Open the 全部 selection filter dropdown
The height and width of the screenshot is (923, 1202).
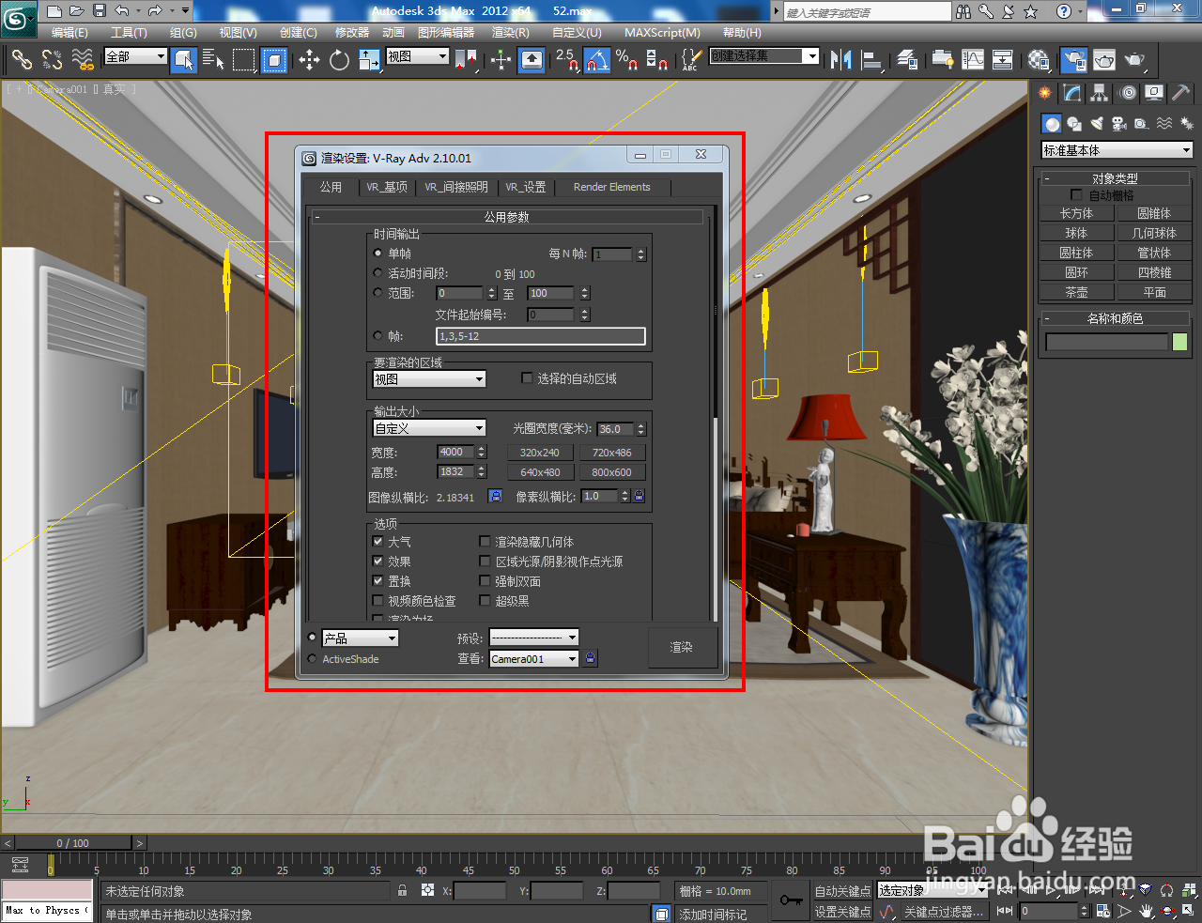[135, 57]
